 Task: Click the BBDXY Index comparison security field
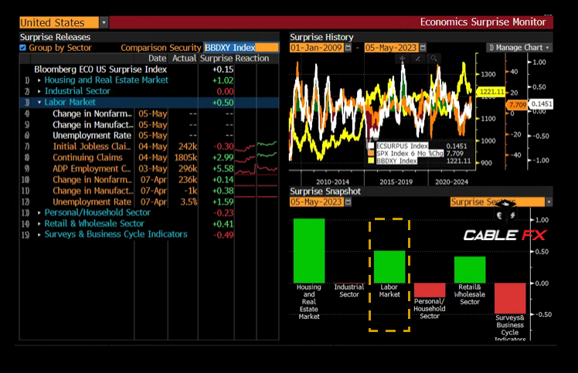coord(241,48)
